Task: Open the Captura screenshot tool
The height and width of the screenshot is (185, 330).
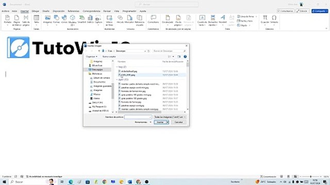Action: [98, 18]
